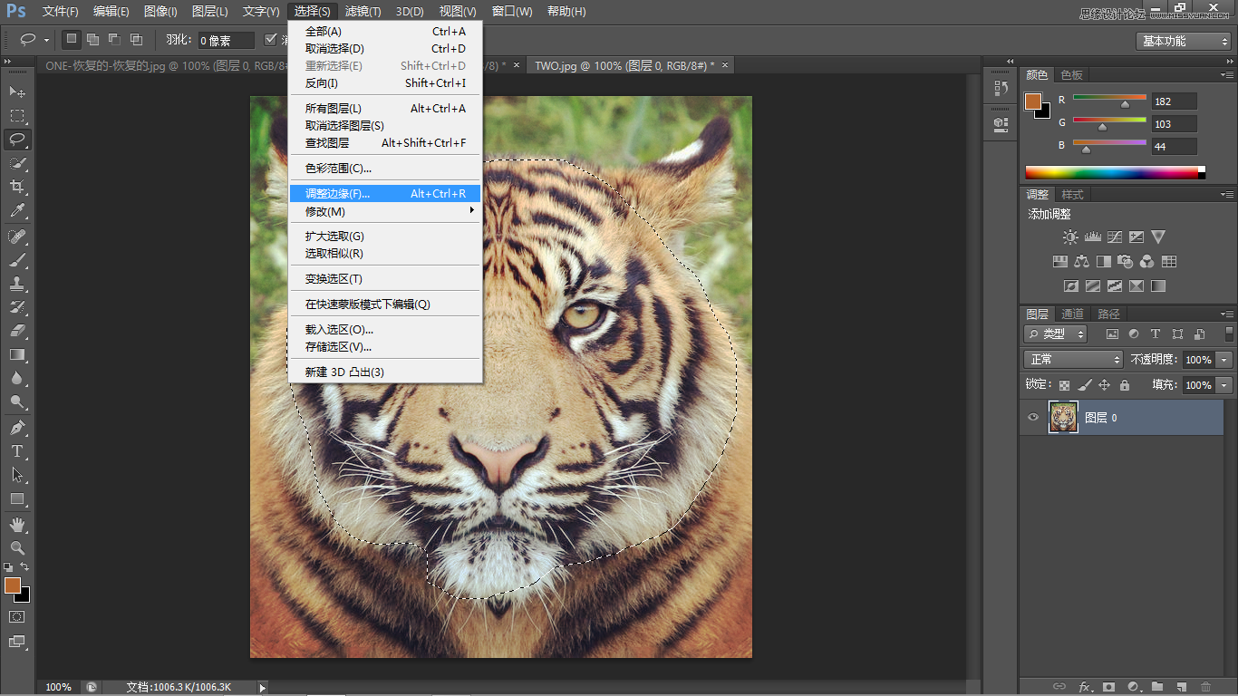Click the foreground color swatch in toolbox

coord(12,585)
